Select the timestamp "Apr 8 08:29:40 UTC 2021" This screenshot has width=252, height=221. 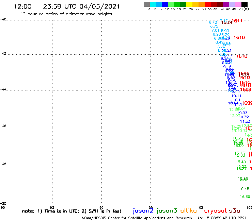pos(222,218)
